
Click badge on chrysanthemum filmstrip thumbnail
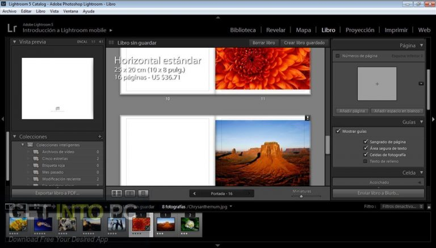(148, 229)
